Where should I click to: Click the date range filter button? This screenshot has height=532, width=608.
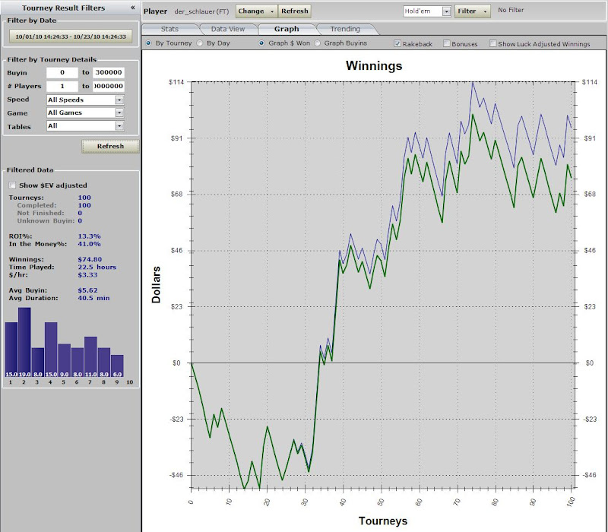[x=71, y=36]
